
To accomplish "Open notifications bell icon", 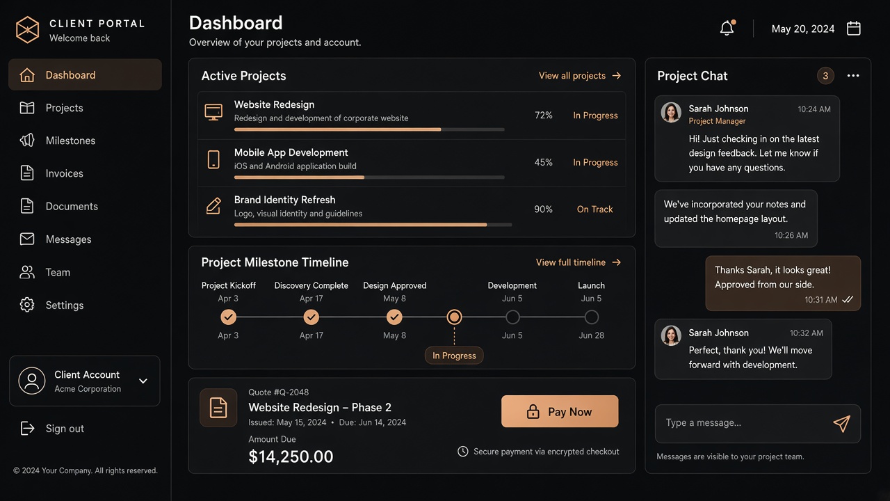I will coord(727,28).
